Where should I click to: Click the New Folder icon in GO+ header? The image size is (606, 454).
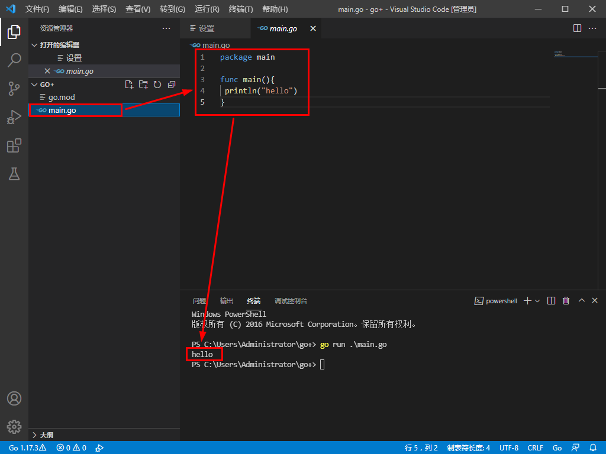point(143,85)
